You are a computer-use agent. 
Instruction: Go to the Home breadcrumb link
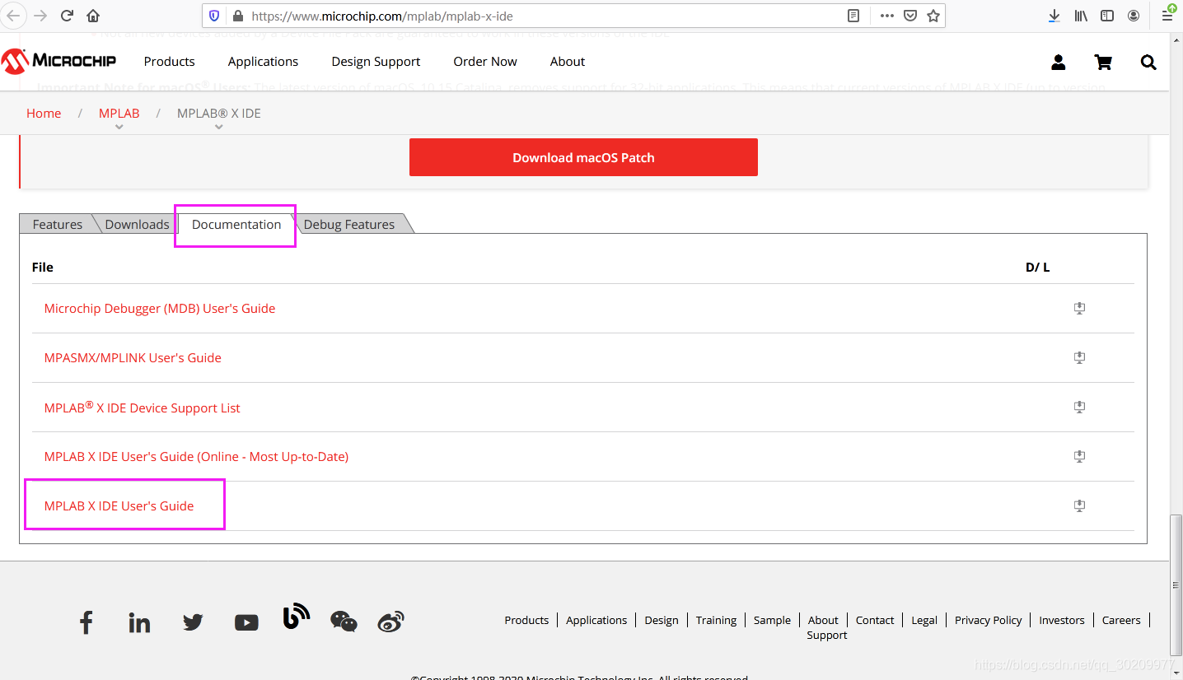pos(44,114)
